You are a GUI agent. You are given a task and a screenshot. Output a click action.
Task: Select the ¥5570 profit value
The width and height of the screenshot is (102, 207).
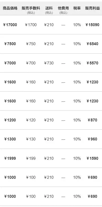(93, 63)
